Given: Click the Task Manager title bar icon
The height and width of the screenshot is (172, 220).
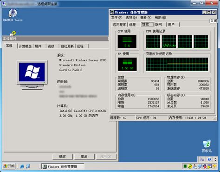Looking at the screenshot, I should [112, 12].
